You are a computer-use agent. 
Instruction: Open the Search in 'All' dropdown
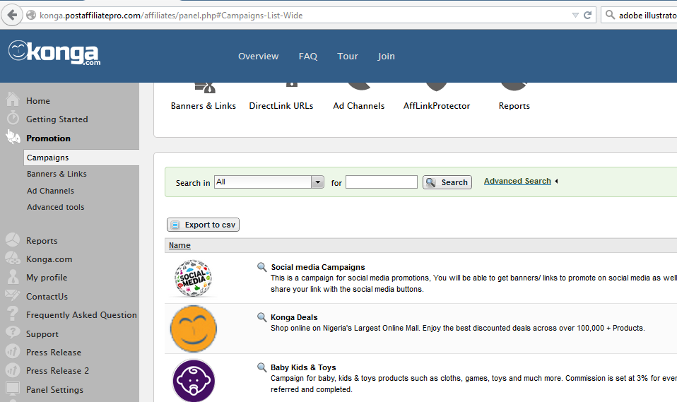[x=269, y=182]
